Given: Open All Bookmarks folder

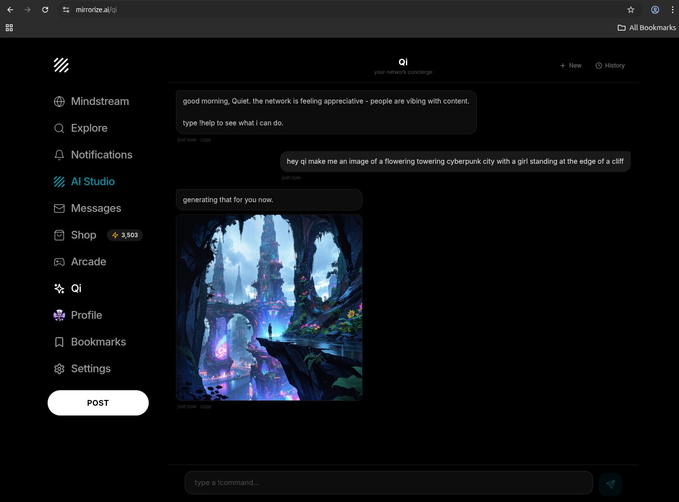Looking at the screenshot, I should tap(646, 28).
